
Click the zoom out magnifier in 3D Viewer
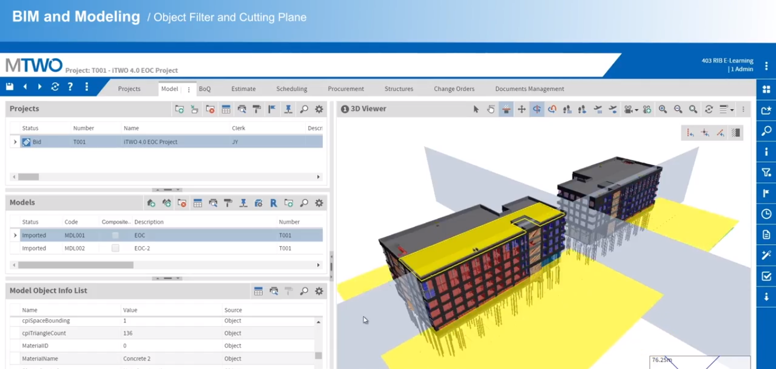678,109
